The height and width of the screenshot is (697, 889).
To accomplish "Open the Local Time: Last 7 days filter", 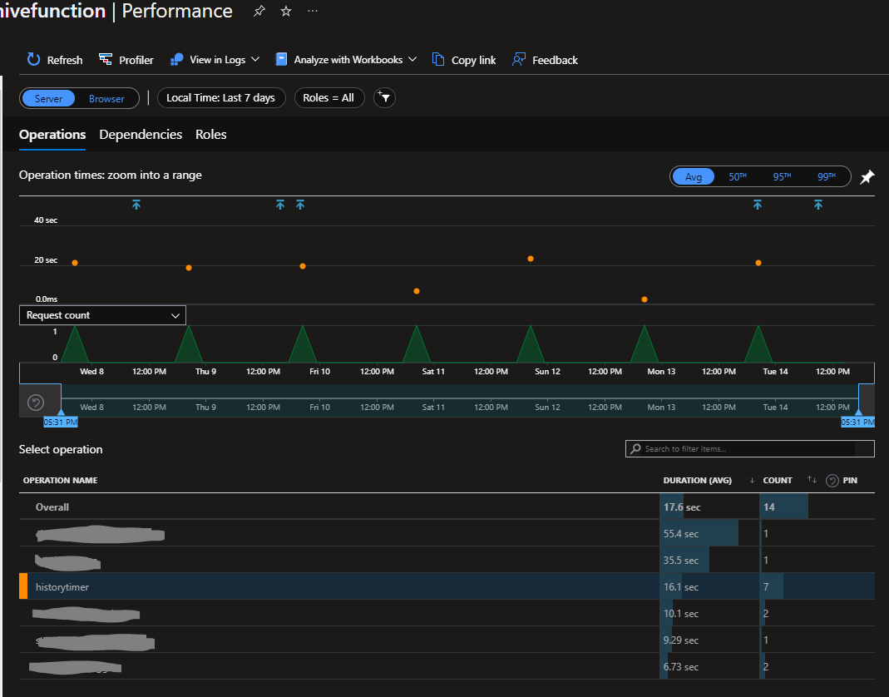I will tap(220, 97).
